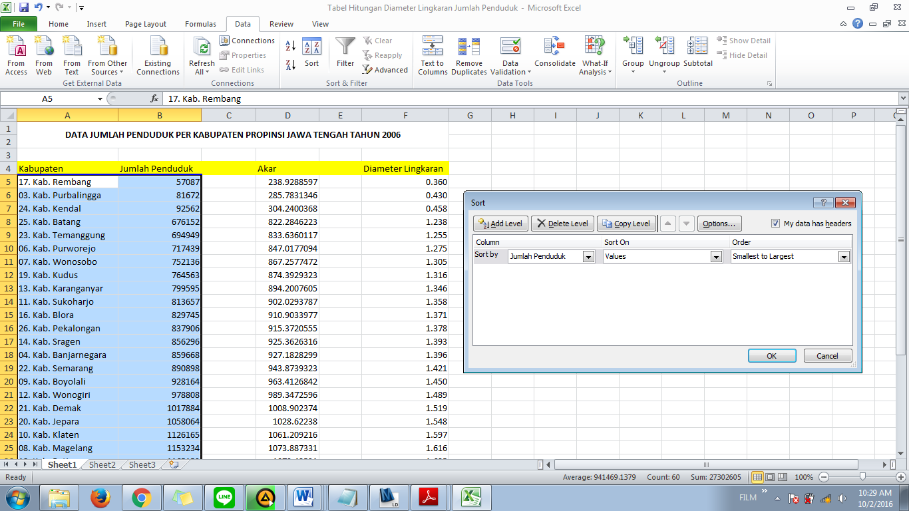The height and width of the screenshot is (511, 909).
Task: Click Add Level button in Sort dialog
Action: coord(501,224)
